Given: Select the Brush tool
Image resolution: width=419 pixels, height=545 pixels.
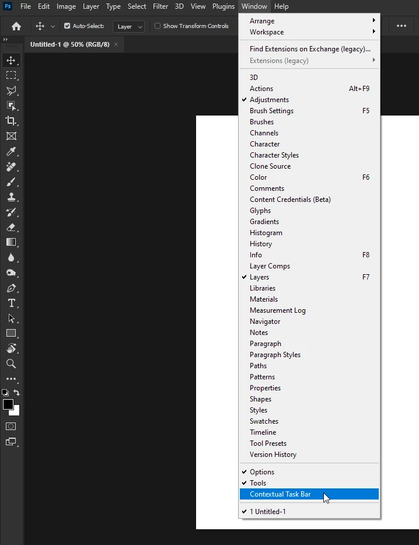Looking at the screenshot, I should click(x=11, y=182).
